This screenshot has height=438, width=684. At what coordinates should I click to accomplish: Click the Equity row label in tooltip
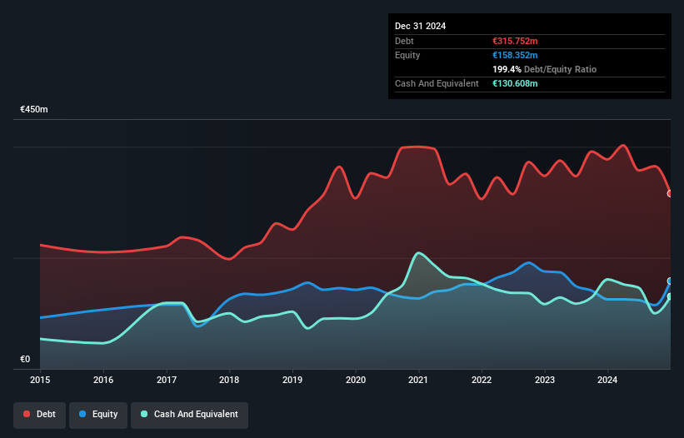click(407, 55)
